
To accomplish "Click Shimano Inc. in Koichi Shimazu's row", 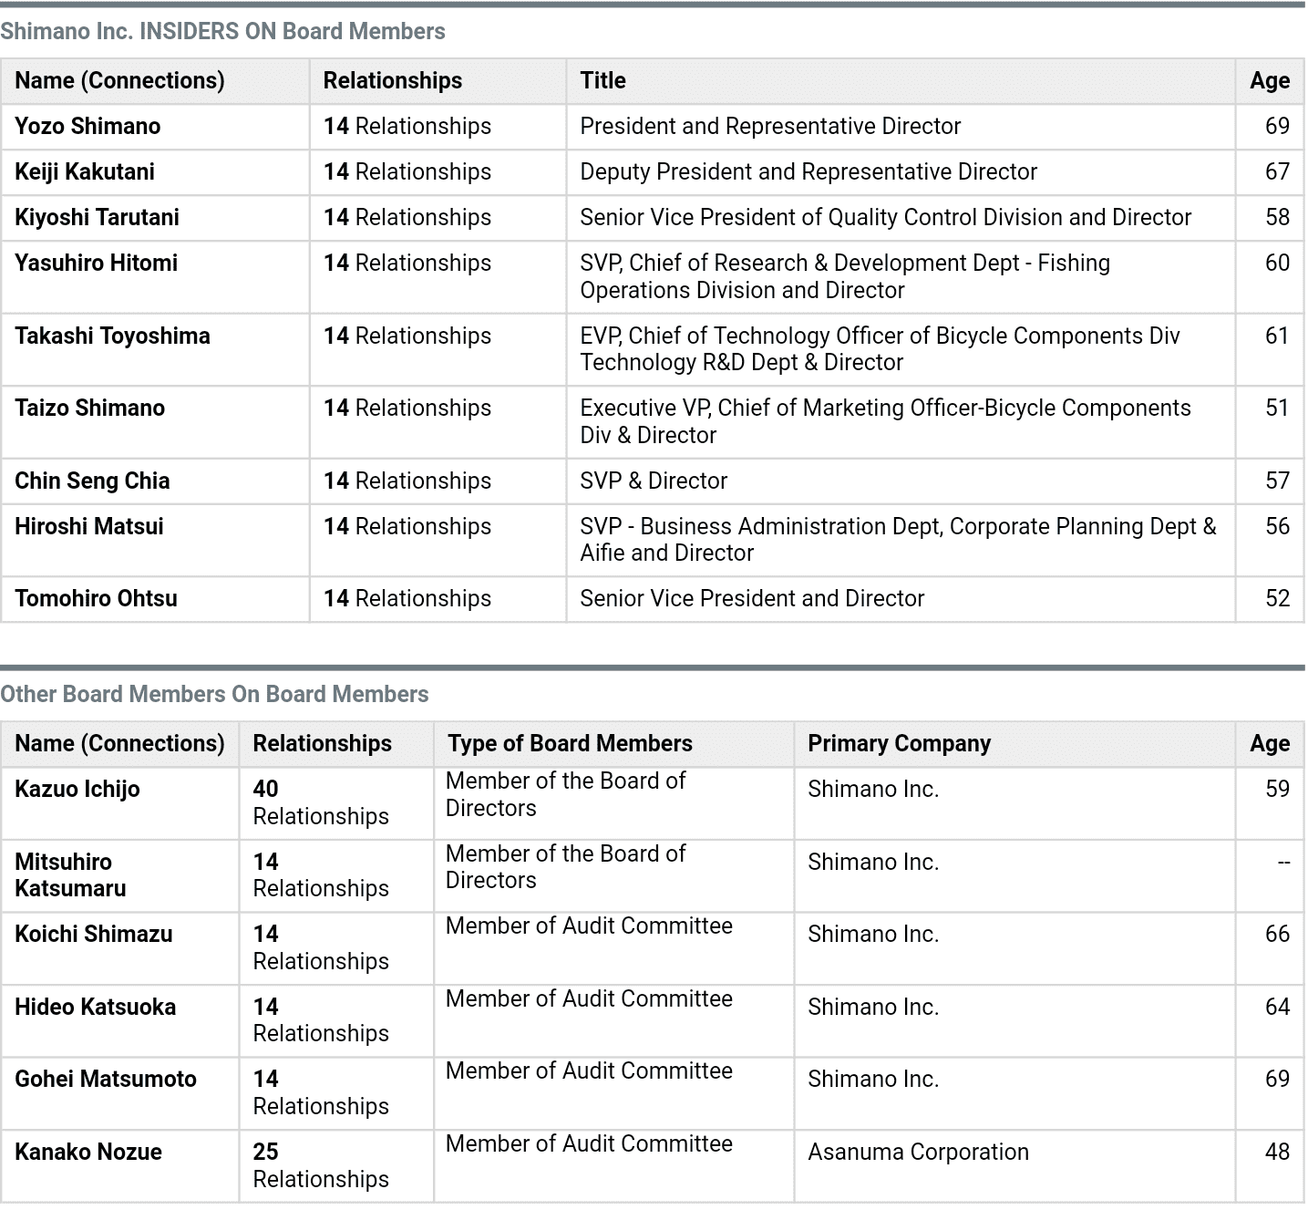I will click(x=873, y=935).
